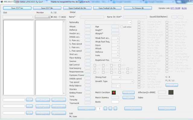Click member list scrollbar up arrow
The image size is (193, 120).
click(x=64, y=22)
